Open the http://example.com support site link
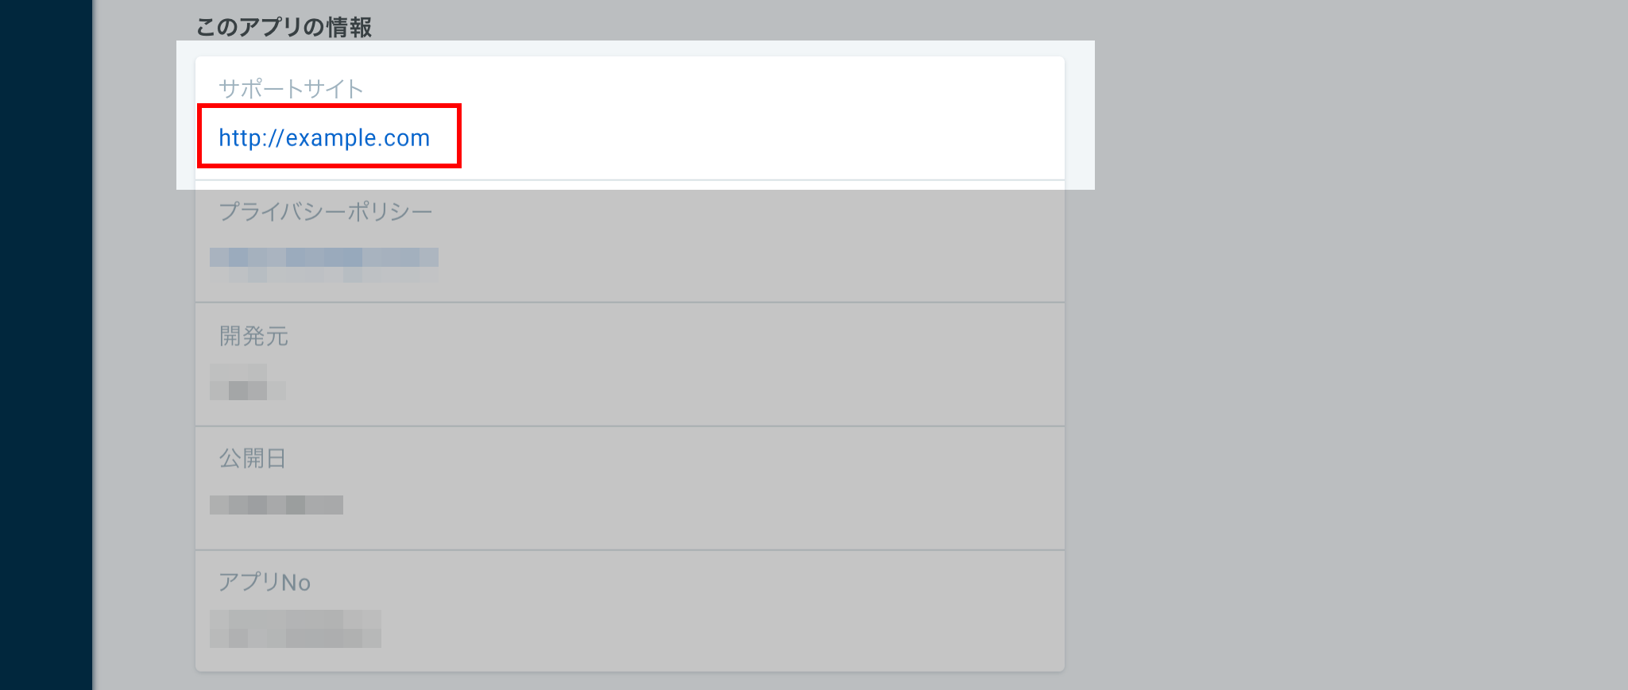The image size is (1628, 690). [x=324, y=138]
